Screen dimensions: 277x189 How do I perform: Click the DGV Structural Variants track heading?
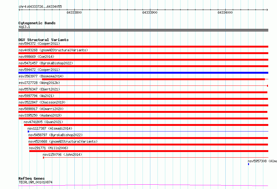click(44, 40)
